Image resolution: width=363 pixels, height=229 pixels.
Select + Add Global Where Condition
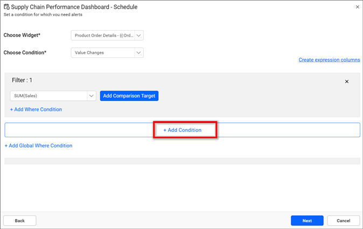39,145
